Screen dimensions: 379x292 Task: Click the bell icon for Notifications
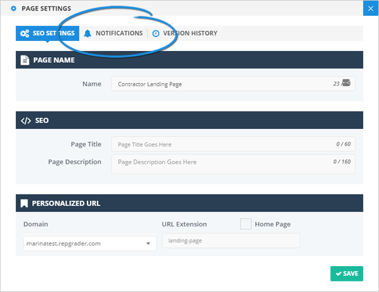88,33
